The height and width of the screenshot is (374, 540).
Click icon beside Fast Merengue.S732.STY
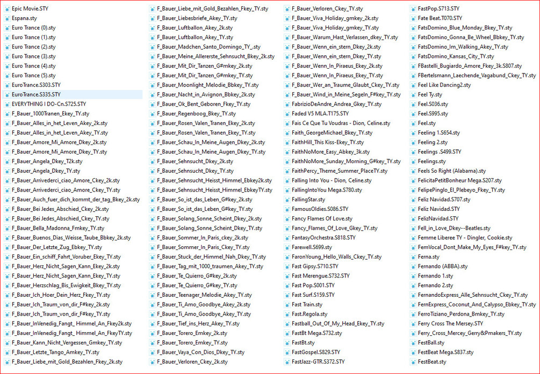[x=287, y=276]
